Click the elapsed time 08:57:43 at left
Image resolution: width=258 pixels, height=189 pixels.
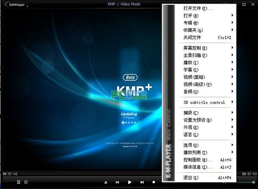coord(10,174)
